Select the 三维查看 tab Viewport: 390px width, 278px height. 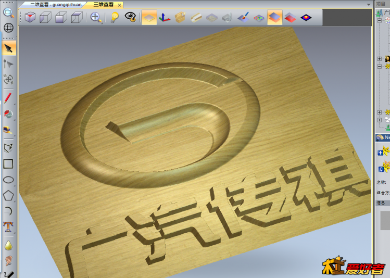pyautogui.click(x=103, y=5)
